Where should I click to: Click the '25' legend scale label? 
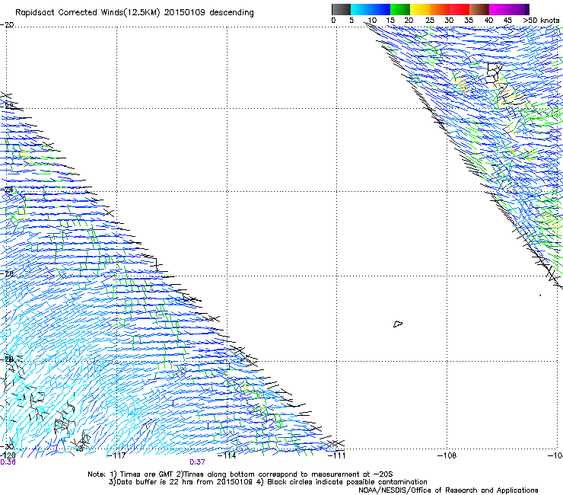(430, 21)
